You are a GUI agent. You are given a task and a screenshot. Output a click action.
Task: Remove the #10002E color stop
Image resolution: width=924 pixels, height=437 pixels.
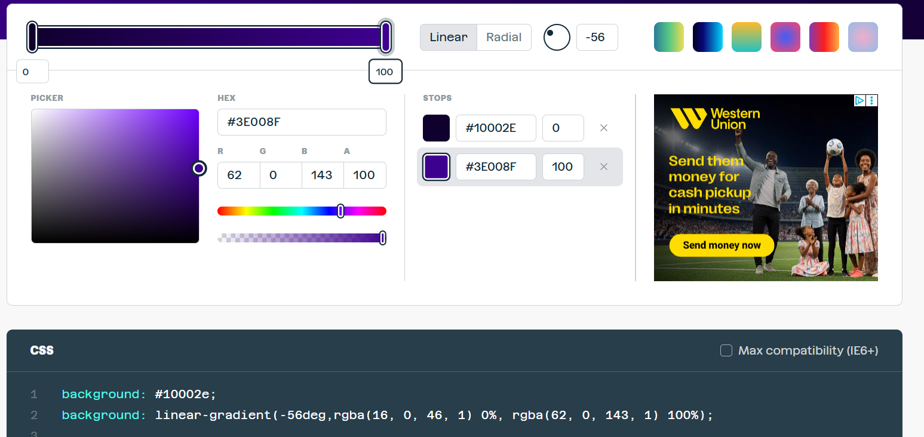[x=603, y=128]
